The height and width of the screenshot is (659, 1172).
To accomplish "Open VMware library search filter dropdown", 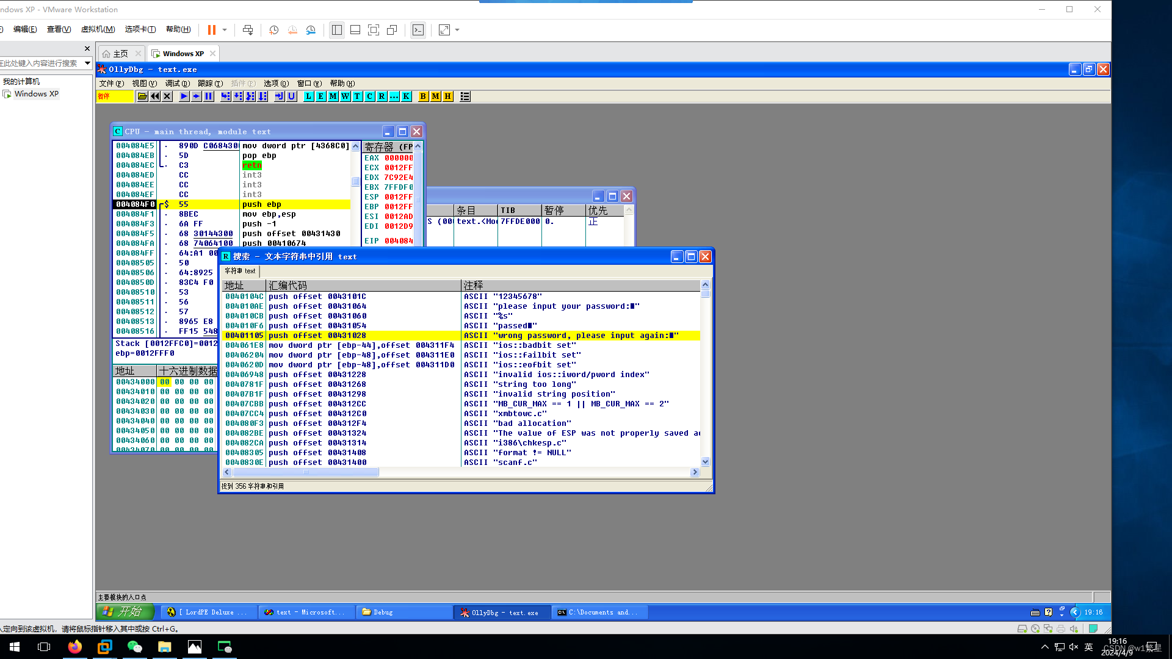I will (x=87, y=63).
